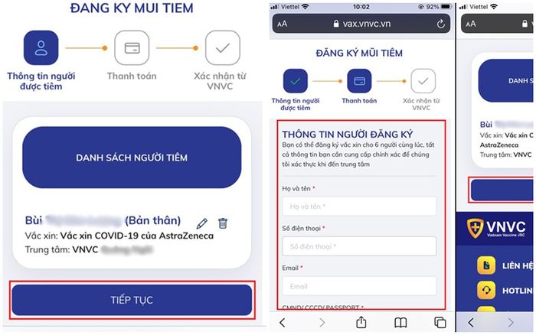This screenshot has width=536, height=335.
Task: Open the Safari tabs overview icon
Action: pos(440,323)
